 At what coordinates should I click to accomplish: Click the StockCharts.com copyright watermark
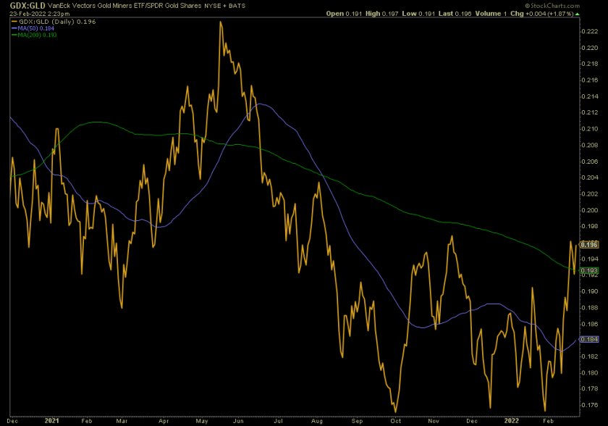pos(552,6)
